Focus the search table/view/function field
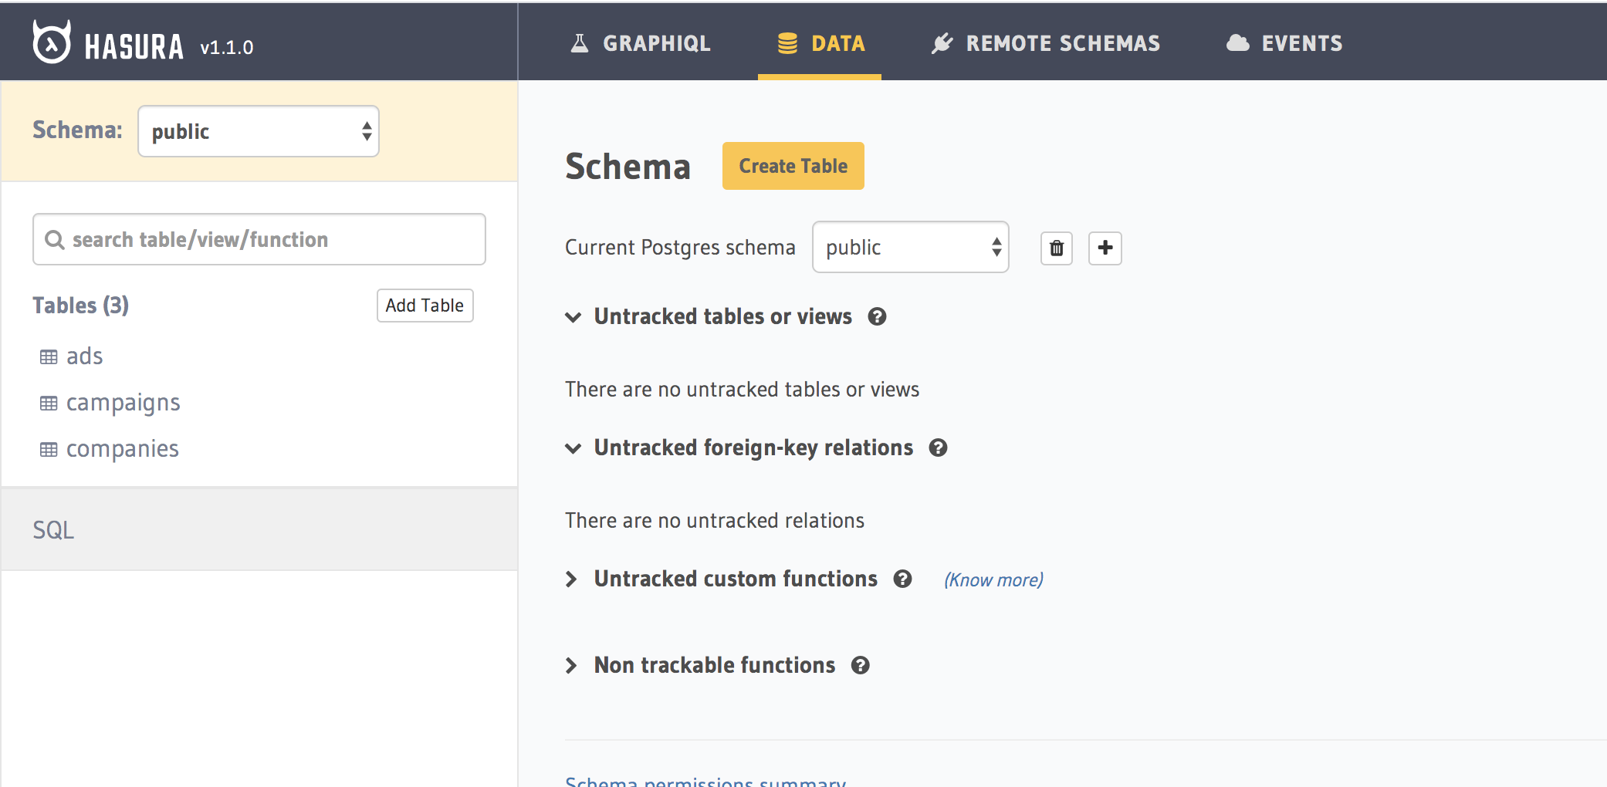Image resolution: width=1607 pixels, height=787 pixels. (259, 239)
